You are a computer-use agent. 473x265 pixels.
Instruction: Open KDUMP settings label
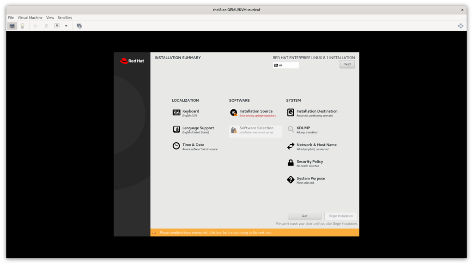tap(303, 128)
